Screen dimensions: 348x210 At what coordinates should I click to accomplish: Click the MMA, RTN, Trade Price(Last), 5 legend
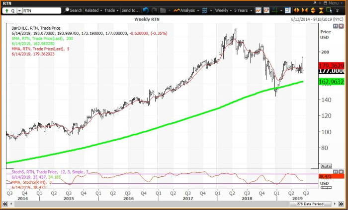point(40,49)
